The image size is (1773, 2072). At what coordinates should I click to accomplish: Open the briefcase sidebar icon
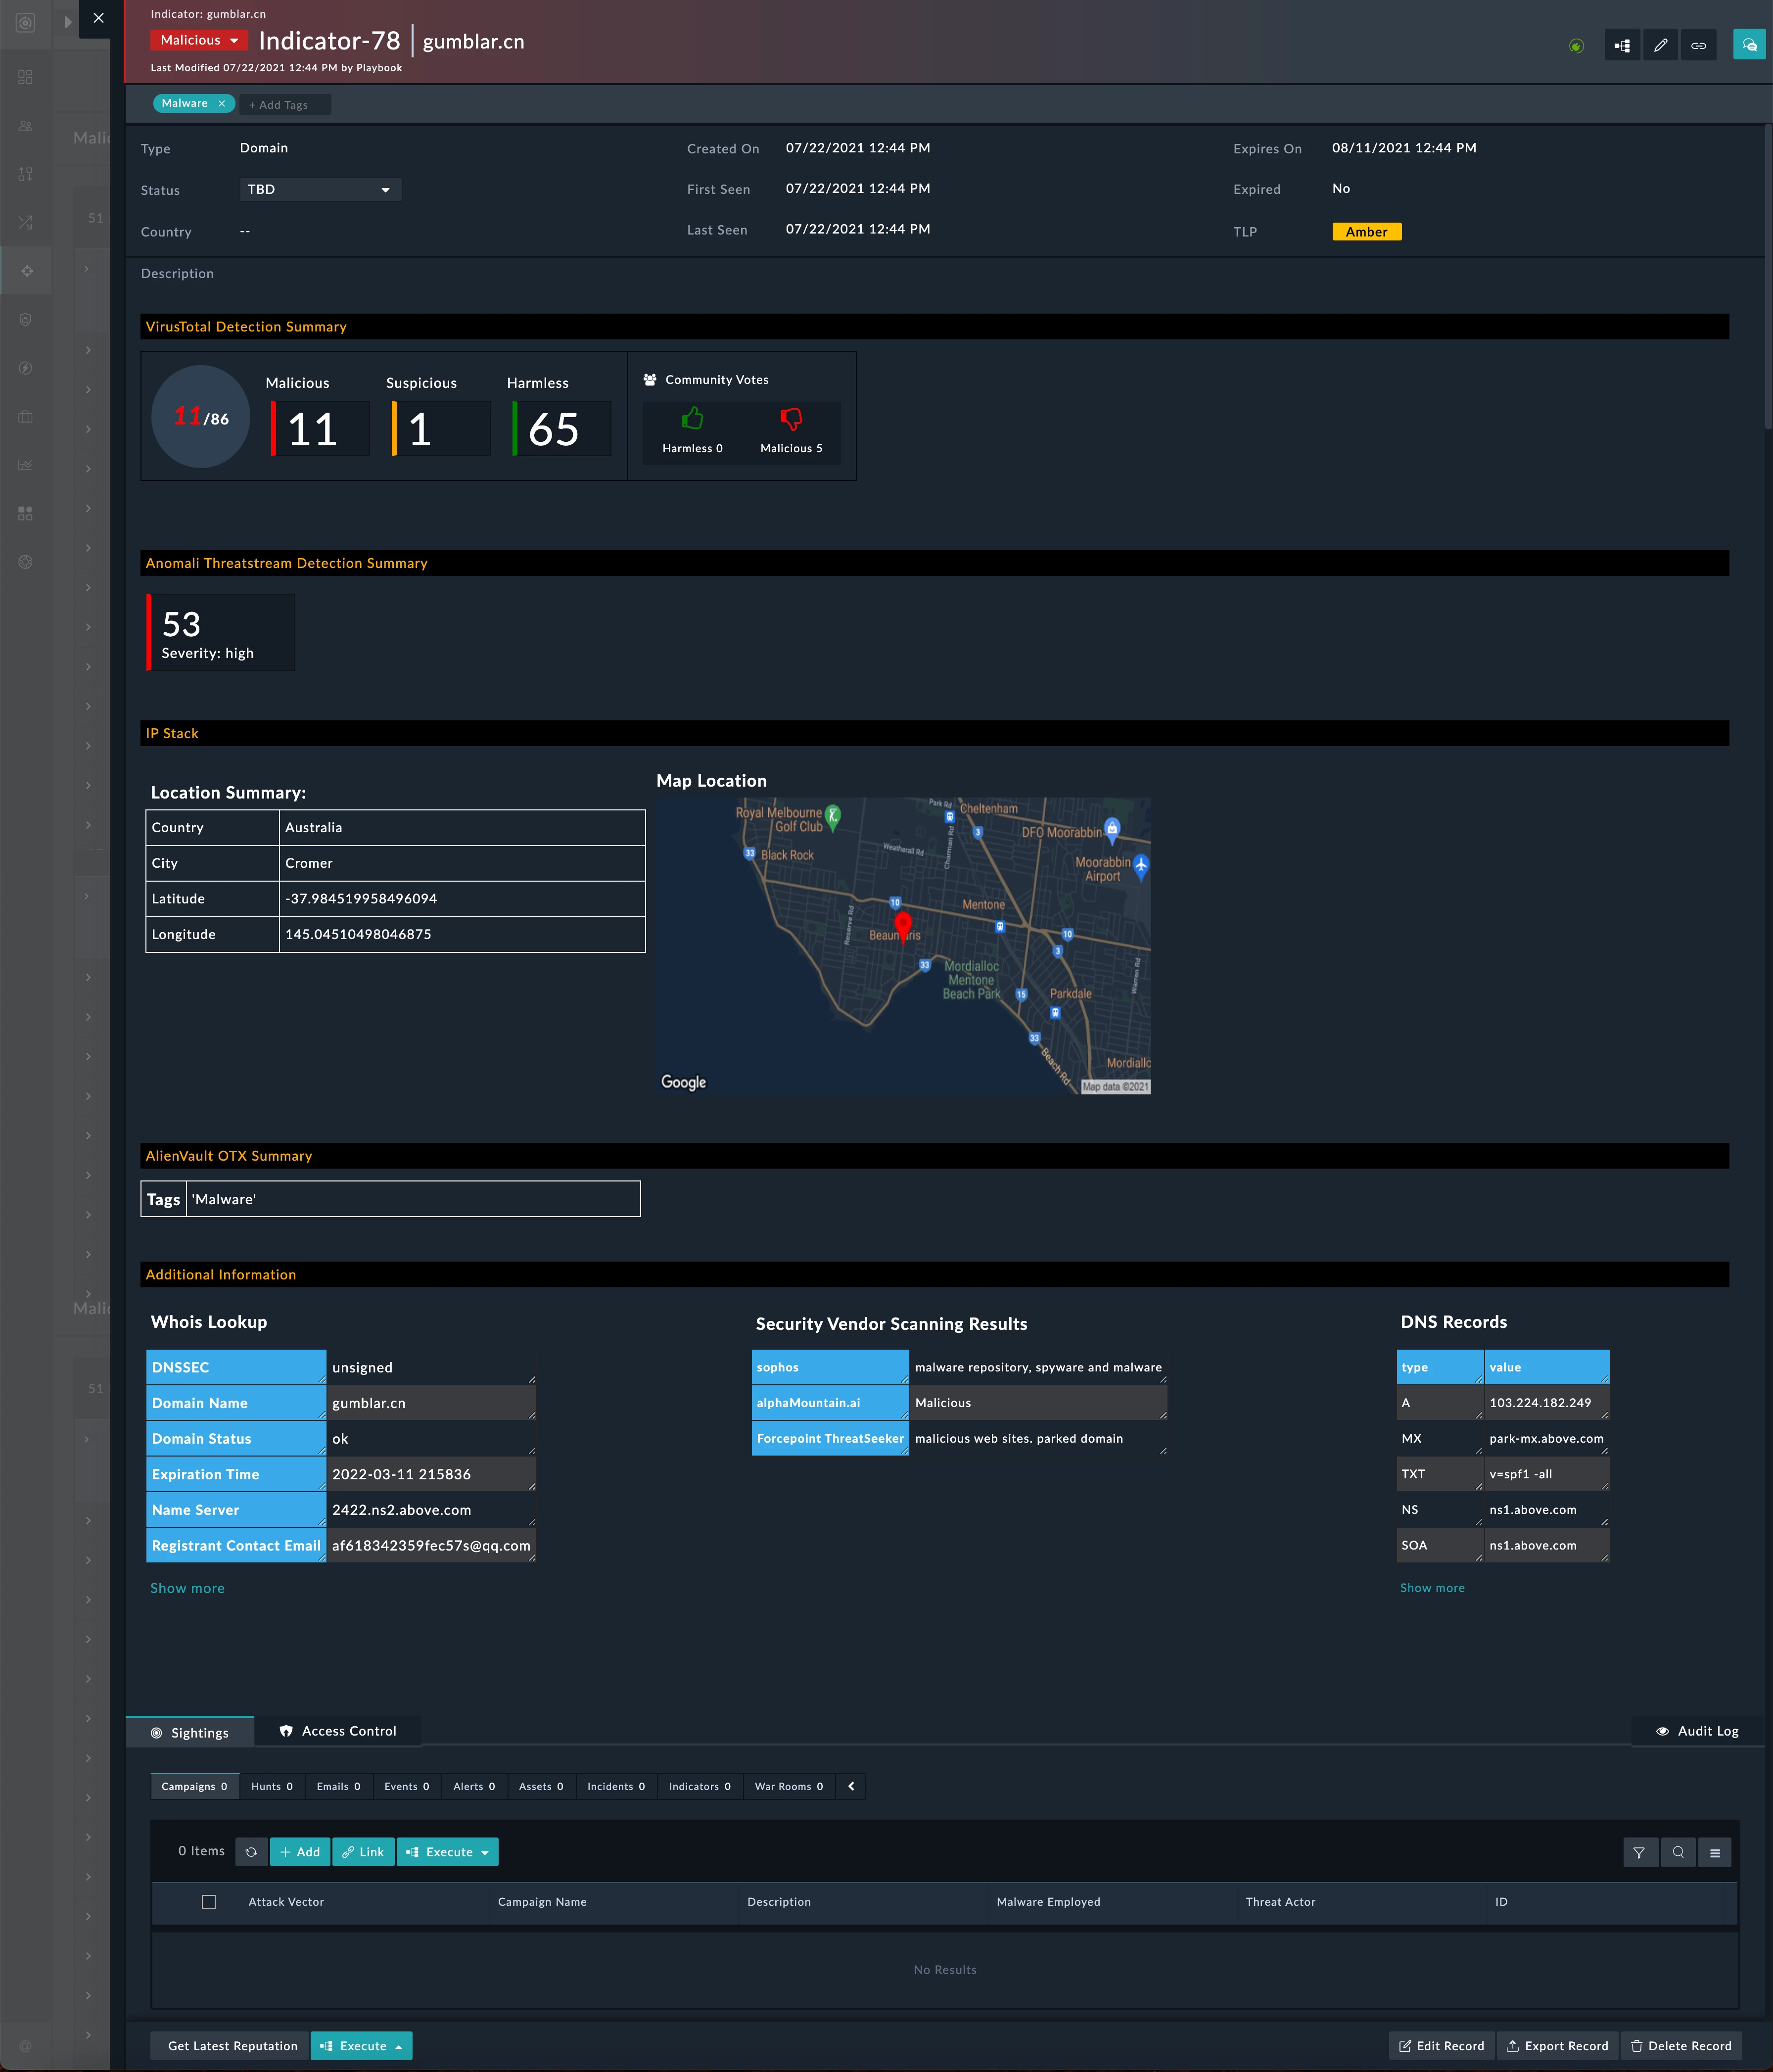coord(26,416)
